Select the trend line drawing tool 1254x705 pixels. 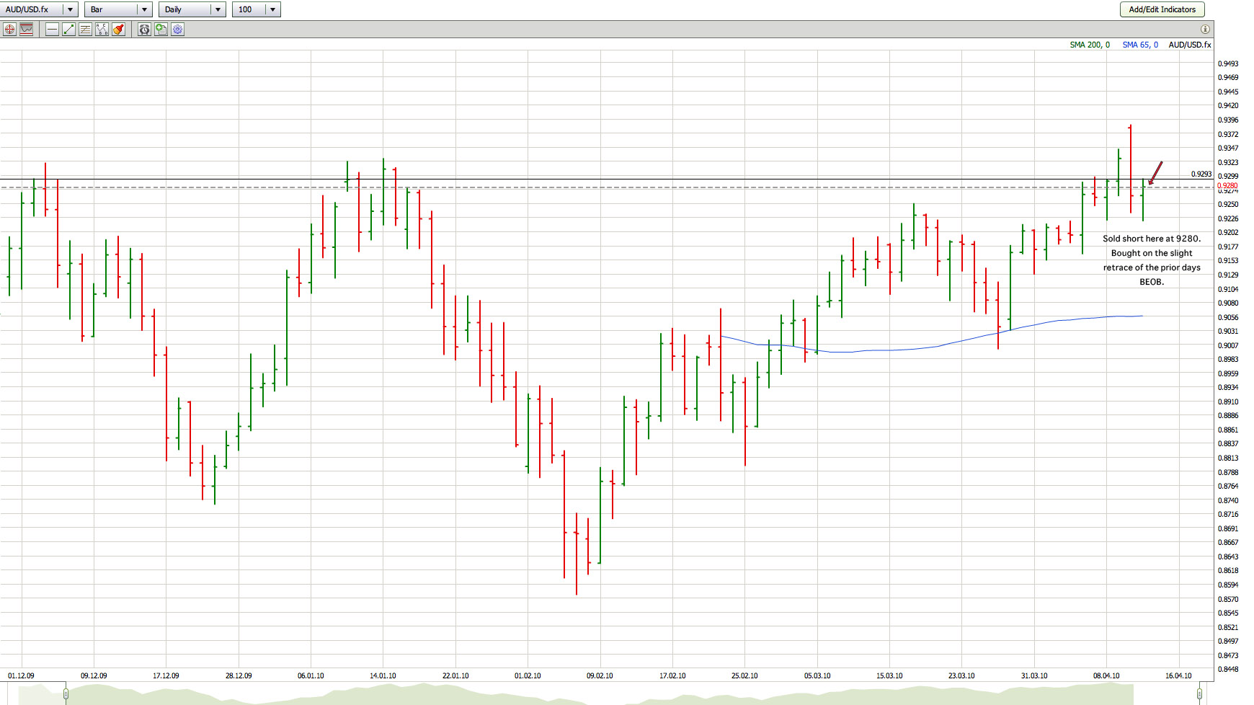click(x=68, y=30)
